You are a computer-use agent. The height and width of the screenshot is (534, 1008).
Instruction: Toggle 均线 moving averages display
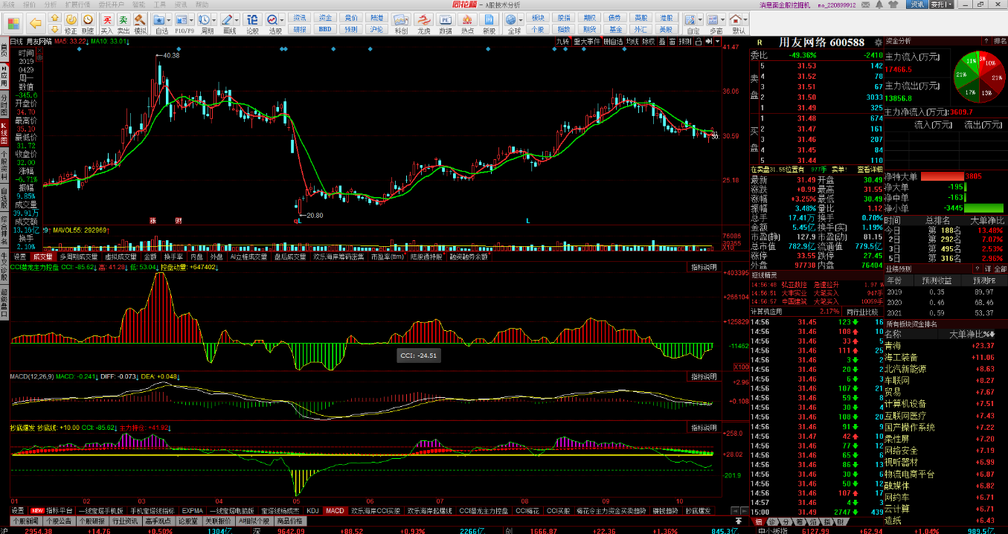coord(632,41)
